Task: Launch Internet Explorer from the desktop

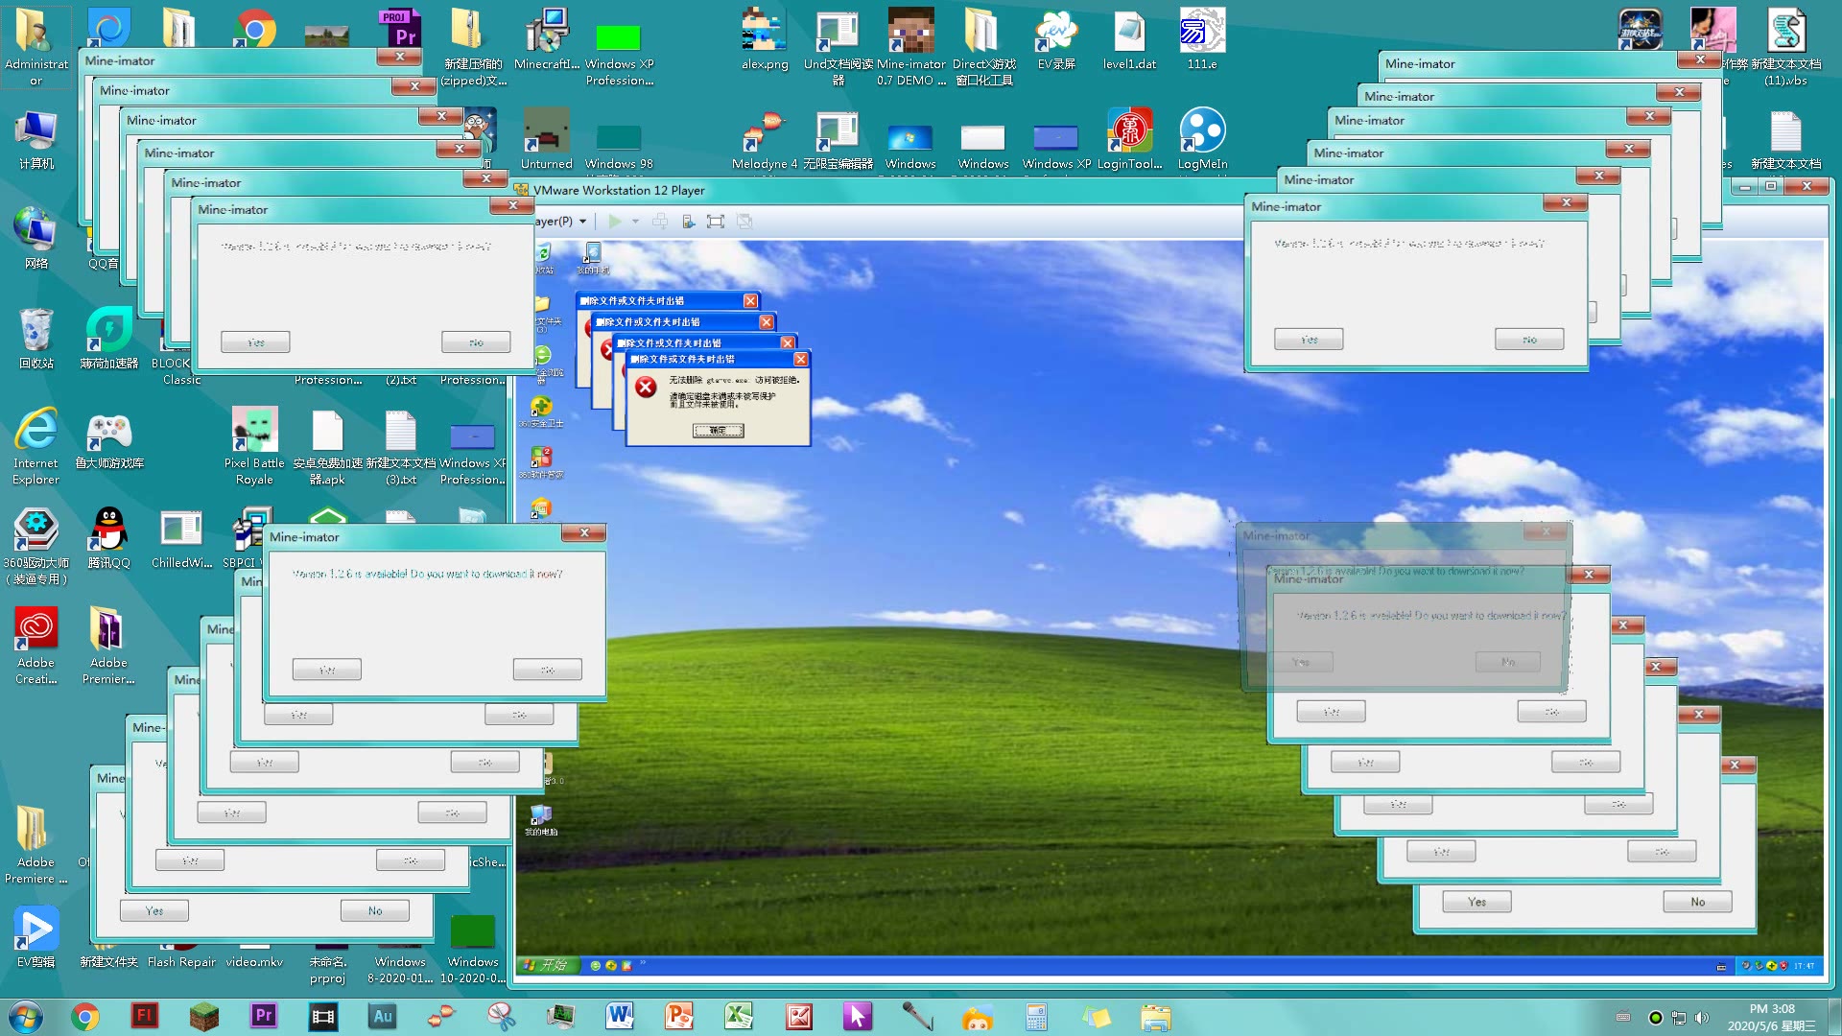Action: (35, 446)
